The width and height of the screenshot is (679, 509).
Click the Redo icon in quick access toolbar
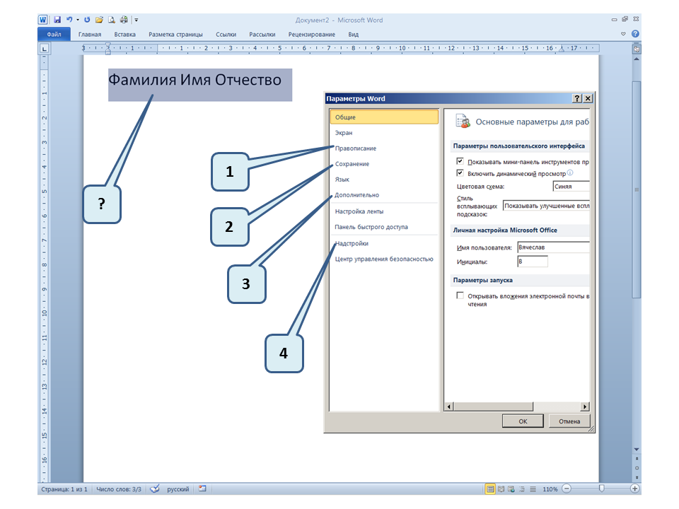(87, 21)
